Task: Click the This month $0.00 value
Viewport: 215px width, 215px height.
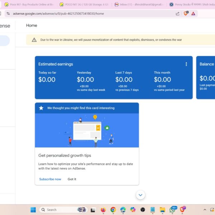Action: (x=162, y=80)
